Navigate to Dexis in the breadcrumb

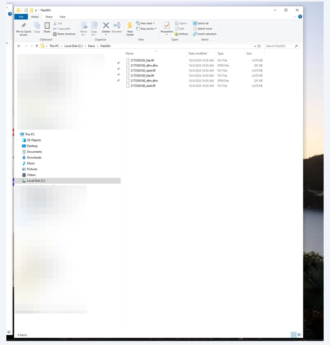pos(92,46)
